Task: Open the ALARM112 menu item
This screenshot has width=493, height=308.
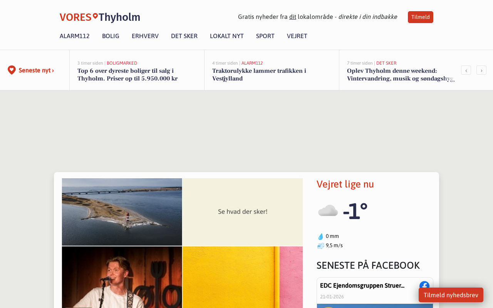Action: point(75,36)
